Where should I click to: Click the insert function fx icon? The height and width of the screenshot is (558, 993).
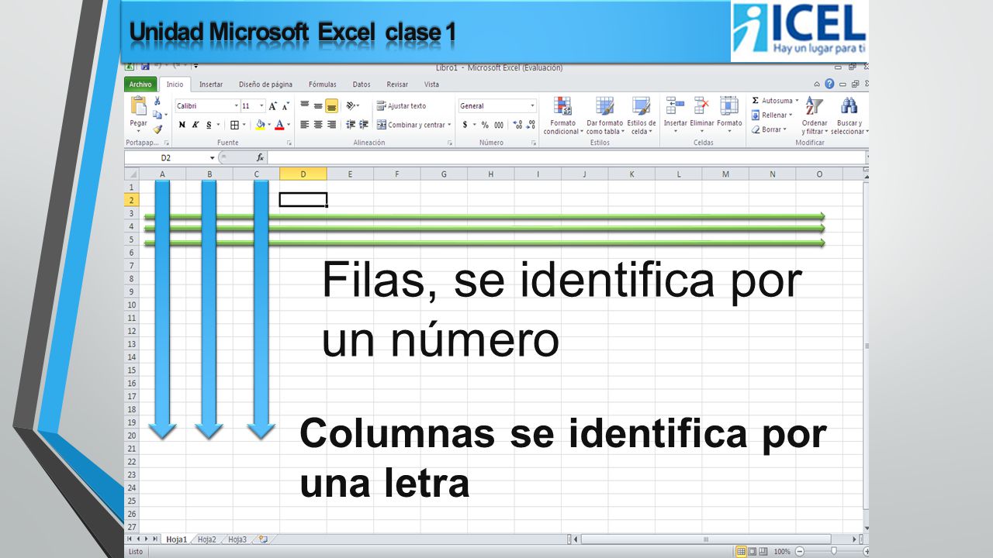click(260, 157)
